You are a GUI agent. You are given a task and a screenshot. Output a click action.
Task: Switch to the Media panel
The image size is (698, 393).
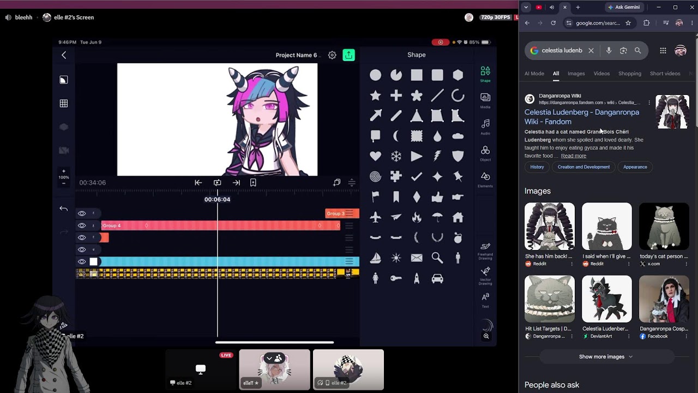click(485, 100)
